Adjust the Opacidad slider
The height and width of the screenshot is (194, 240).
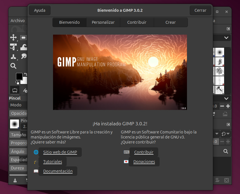click(18, 113)
